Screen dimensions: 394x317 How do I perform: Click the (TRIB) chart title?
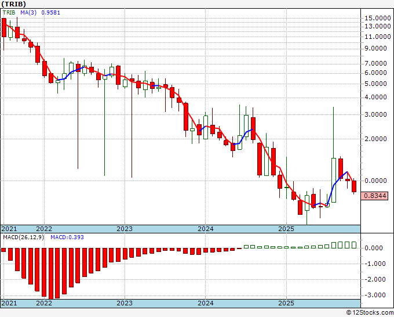click(13, 4)
